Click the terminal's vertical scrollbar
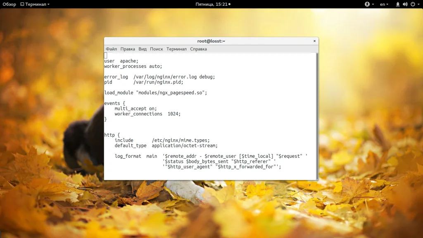The width and height of the screenshot is (423, 238). click(x=317, y=116)
